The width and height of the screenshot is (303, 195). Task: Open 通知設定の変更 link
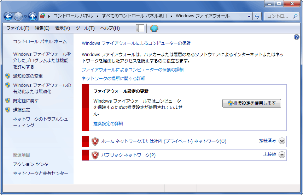click(28, 76)
